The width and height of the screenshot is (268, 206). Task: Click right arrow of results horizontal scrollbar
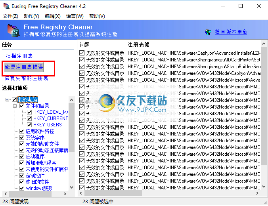point(257,193)
